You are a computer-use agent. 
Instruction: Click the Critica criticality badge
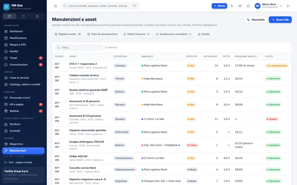[192, 145]
